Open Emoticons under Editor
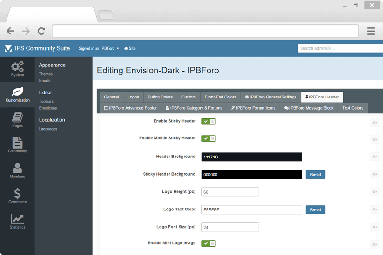Screen dimensions: 383x255 (48, 108)
